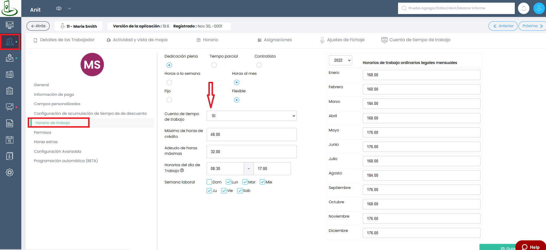Select the Dedicación plena radio button
The width and height of the screenshot is (546, 250).
[169, 65]
